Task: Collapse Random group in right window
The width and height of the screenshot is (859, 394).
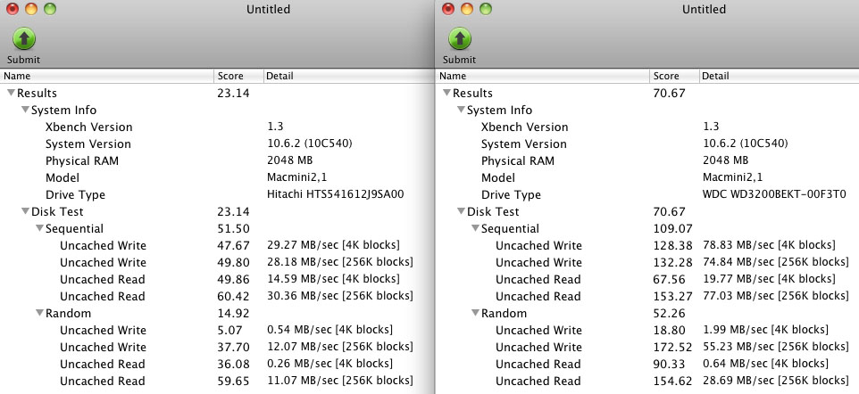Action: tap(475, 313)
